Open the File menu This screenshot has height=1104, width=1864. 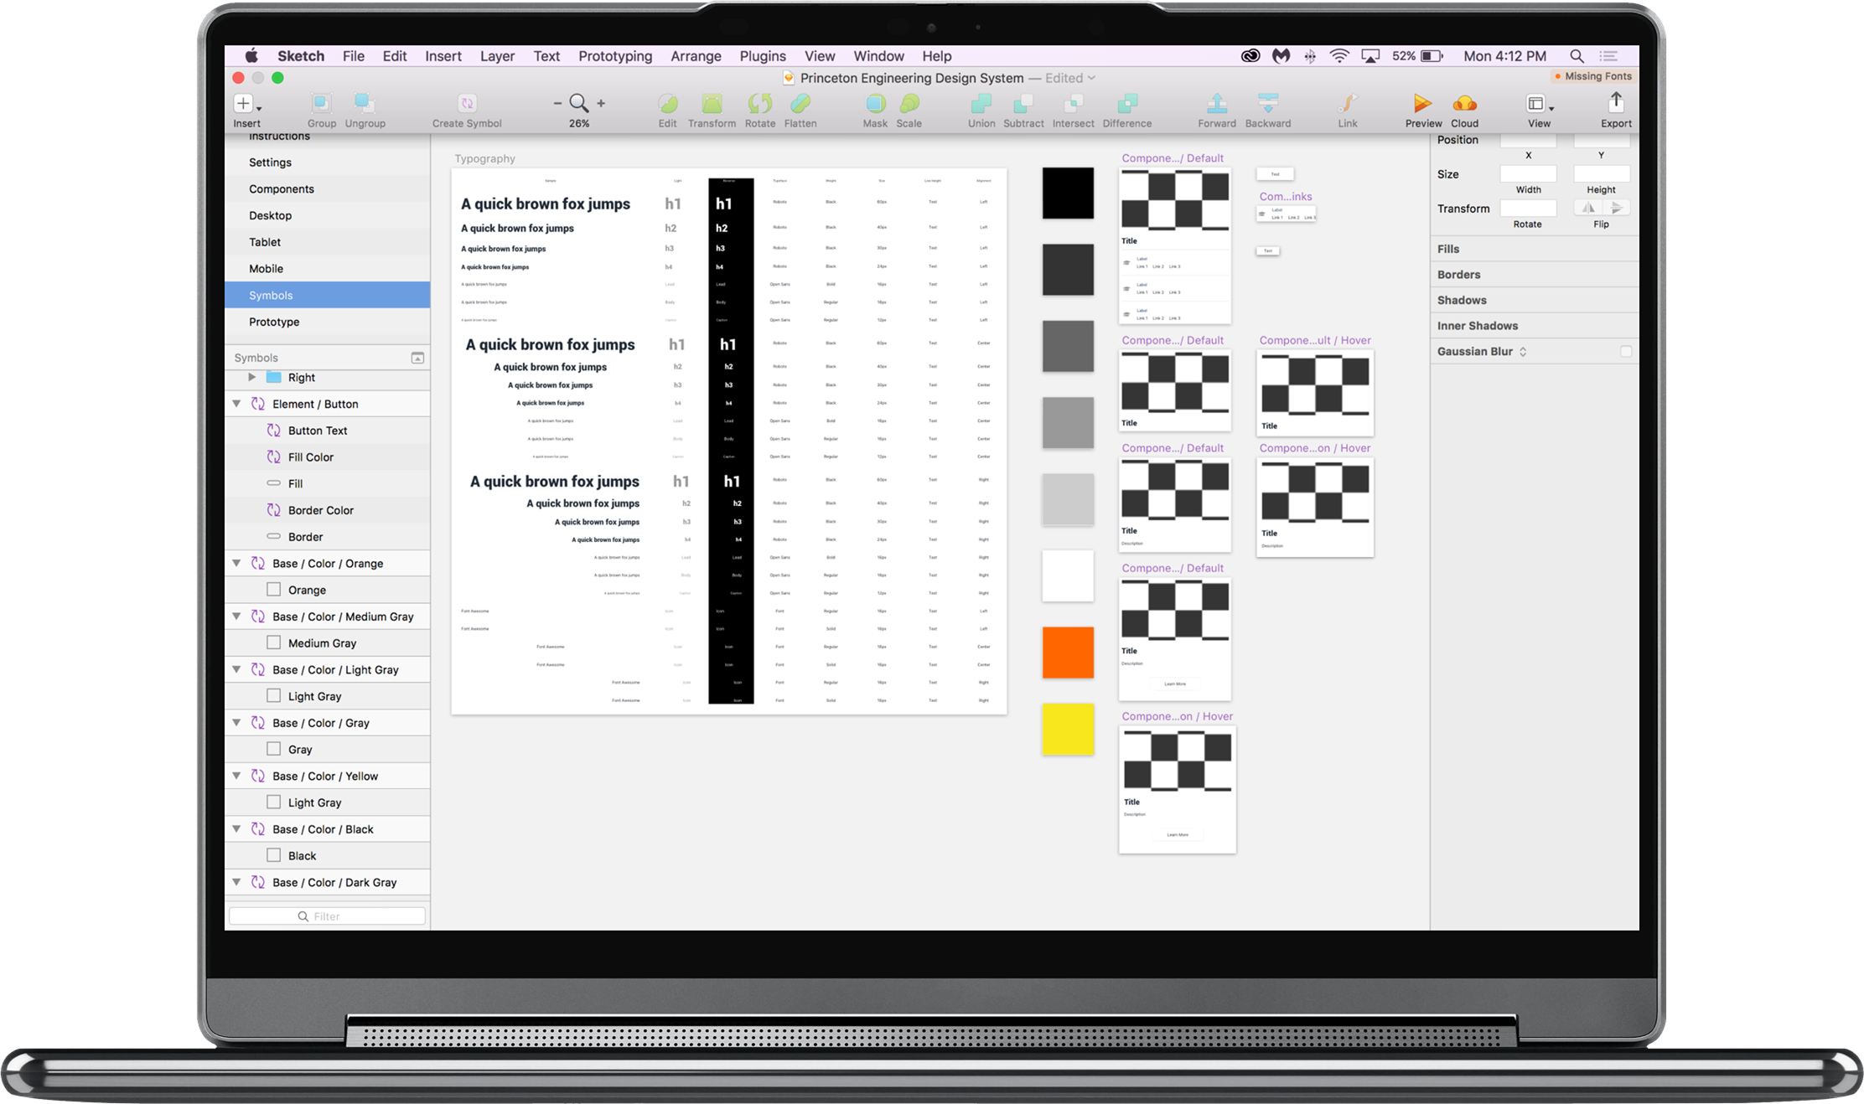353,56
